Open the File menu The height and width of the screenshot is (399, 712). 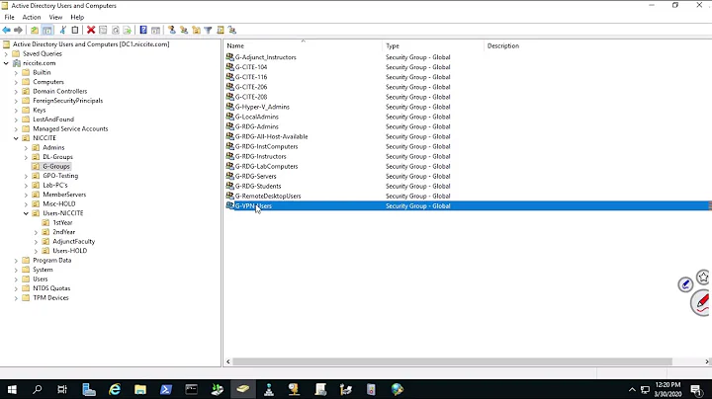[x=9, y=17]
